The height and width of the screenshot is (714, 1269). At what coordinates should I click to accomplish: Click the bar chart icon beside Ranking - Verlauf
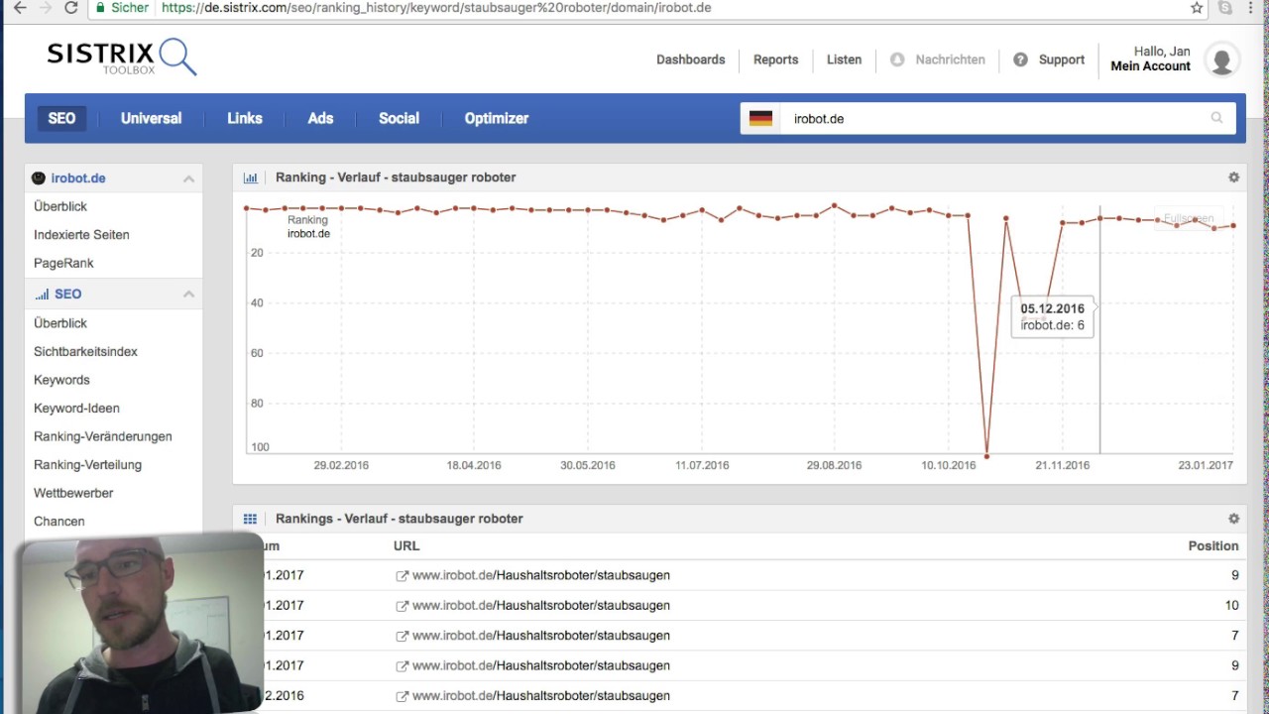(x=251, y=178)
